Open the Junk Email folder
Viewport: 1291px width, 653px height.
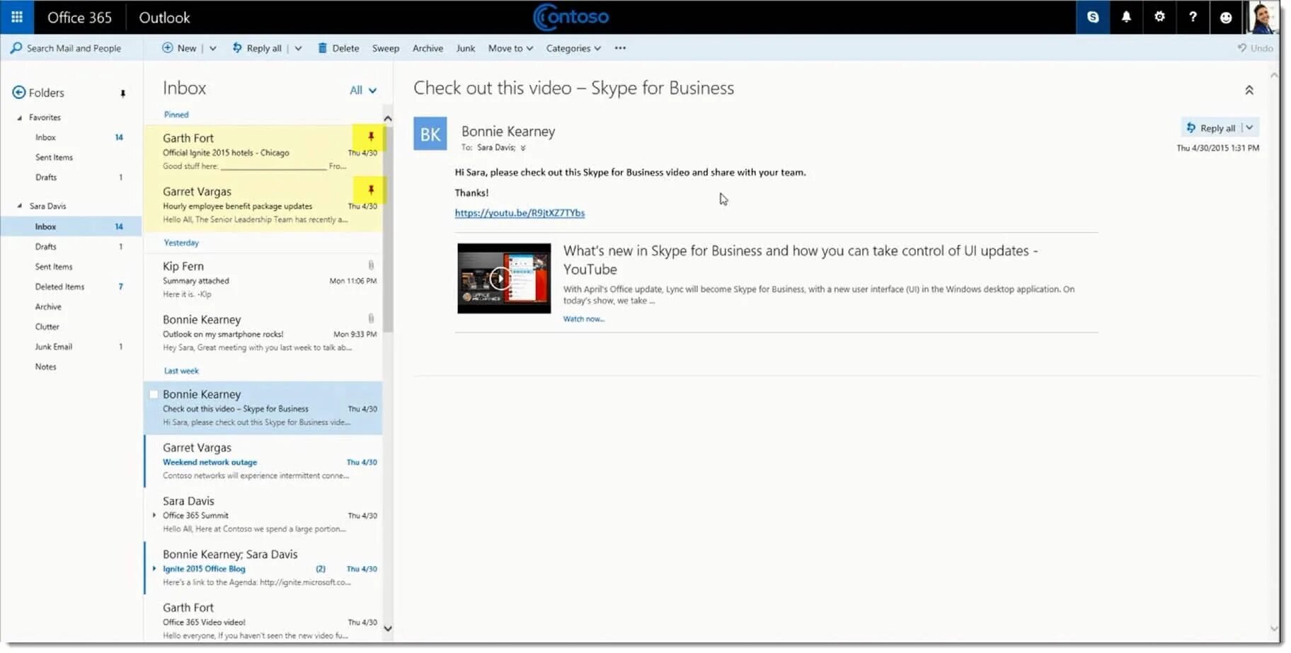click(x=54, y=347)
